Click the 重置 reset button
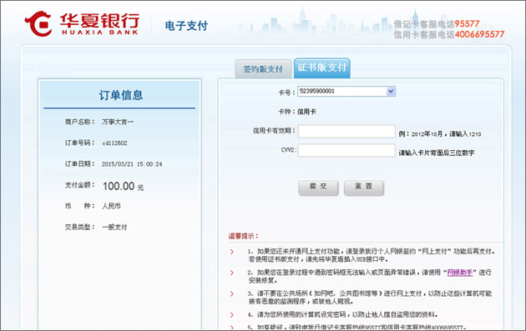The height and width of the screenshot is (331, 526). 364,188
